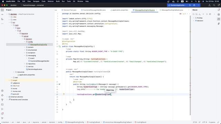This screenshot has width=221, height=124.
Task: Expand the exception package
Action: point(25,53)
